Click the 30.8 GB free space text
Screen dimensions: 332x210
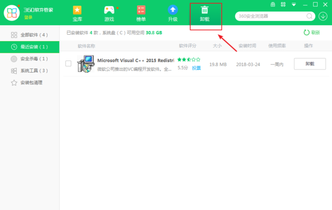click(x=154, y=33)
